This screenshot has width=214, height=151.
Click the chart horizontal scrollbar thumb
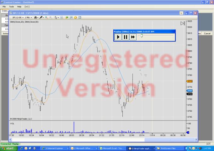[x=170, y=139]
